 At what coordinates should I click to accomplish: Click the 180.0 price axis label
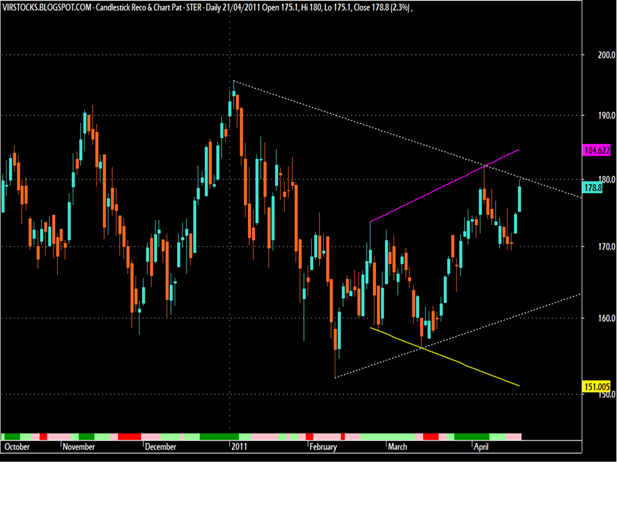[606, 179]
